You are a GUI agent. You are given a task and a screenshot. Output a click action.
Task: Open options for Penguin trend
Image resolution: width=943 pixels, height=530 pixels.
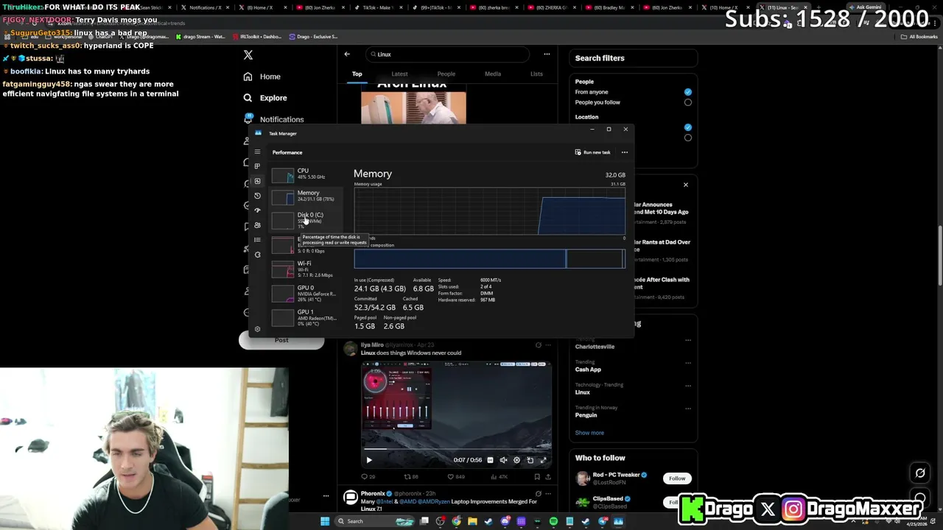[688, 409]
